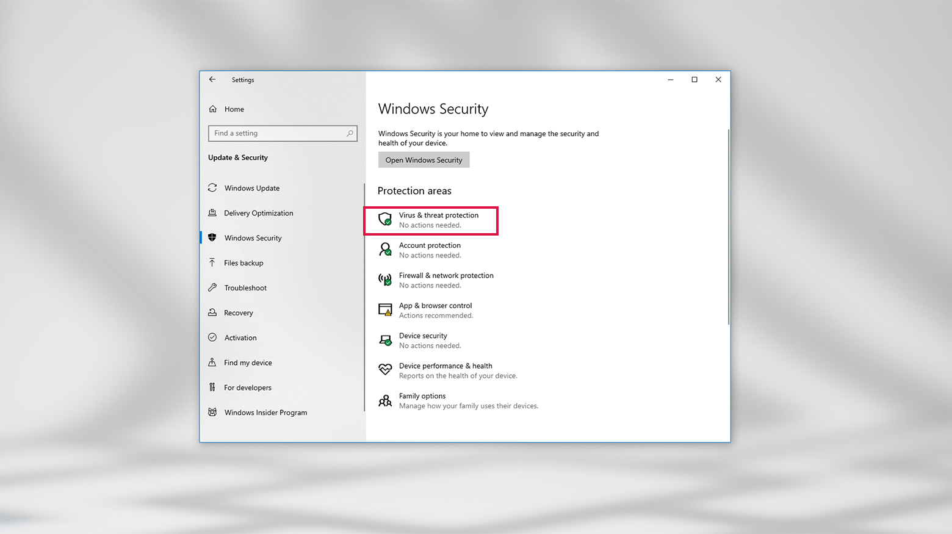Viewport: 952px width, 534px height.
Task: Open the For developers section
Action: 247,388
